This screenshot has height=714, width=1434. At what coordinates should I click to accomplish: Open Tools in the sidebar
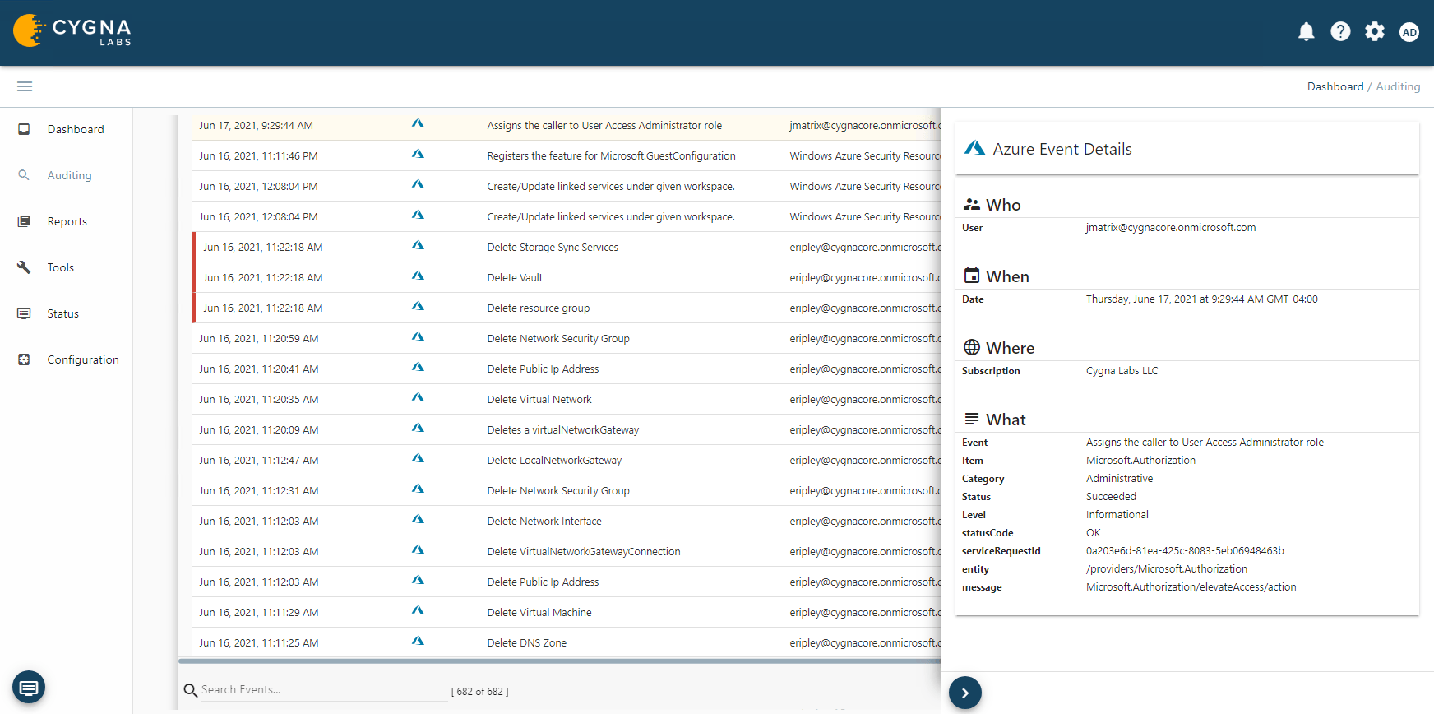[60, 267]
